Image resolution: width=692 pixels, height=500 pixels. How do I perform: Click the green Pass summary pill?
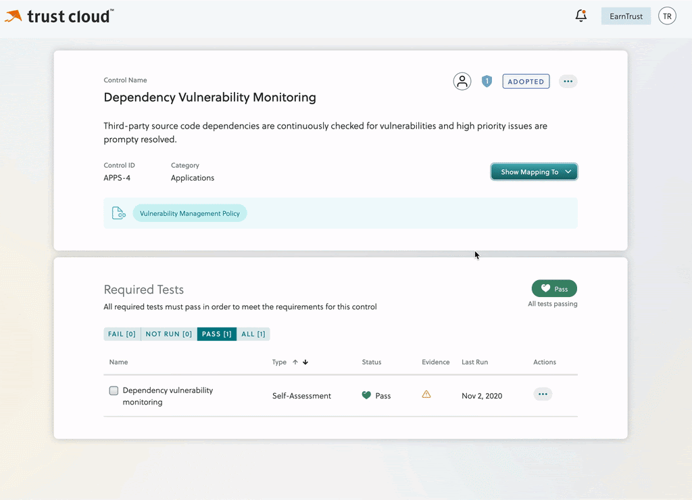(x=554, y=288)
